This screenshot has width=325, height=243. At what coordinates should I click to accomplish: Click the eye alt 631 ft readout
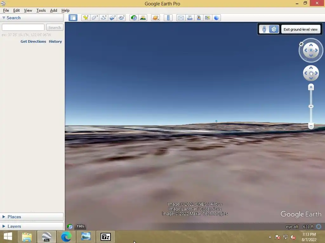tap(300, 227)
